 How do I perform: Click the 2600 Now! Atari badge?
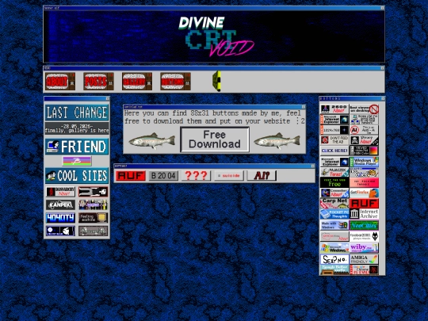334,109
